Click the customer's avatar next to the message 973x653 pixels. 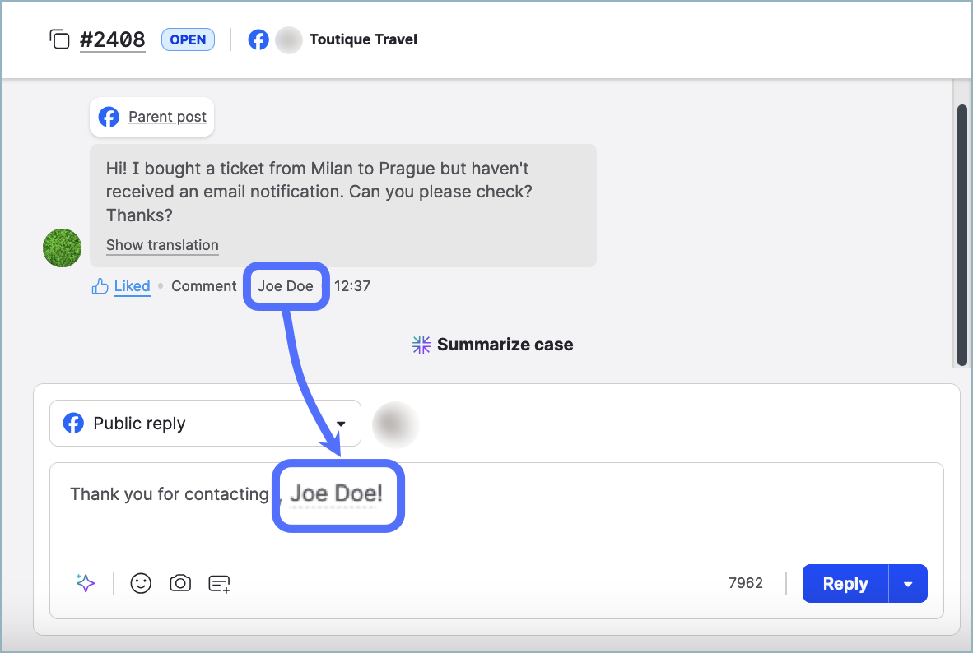(x=62, y=248)
